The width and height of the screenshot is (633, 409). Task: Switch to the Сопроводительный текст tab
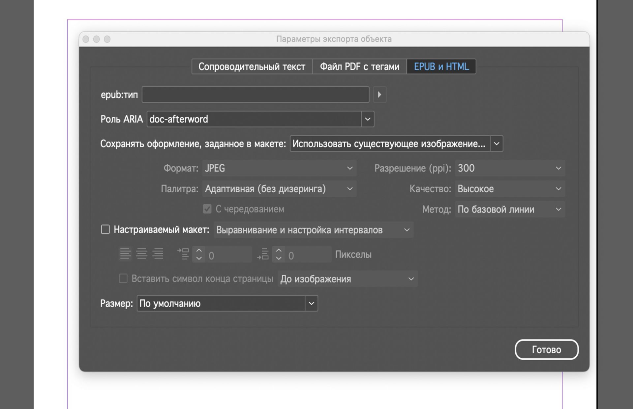[x=251, y=66]
